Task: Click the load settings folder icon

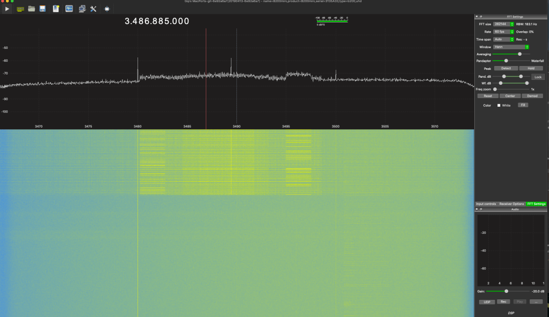Action: 32,9
